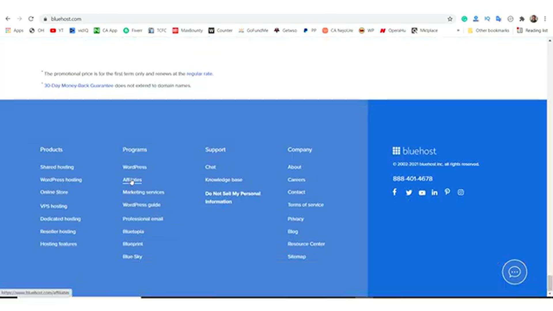The image size is (553, 311).
Task: Open Bluehost's Facebook page icon
Action: [x=395, y=192]
